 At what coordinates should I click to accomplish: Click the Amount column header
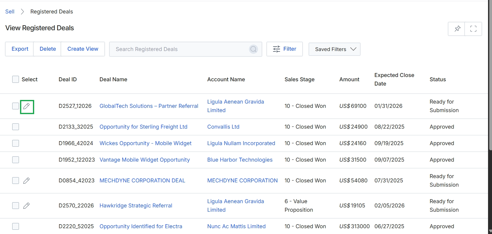click(349, 79)
